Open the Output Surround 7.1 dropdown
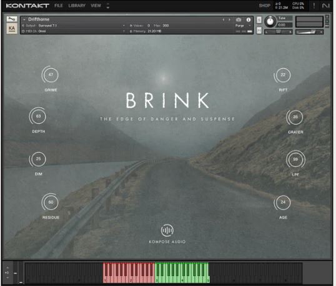Screen dimensions: 336x286 tap(74, 26)
